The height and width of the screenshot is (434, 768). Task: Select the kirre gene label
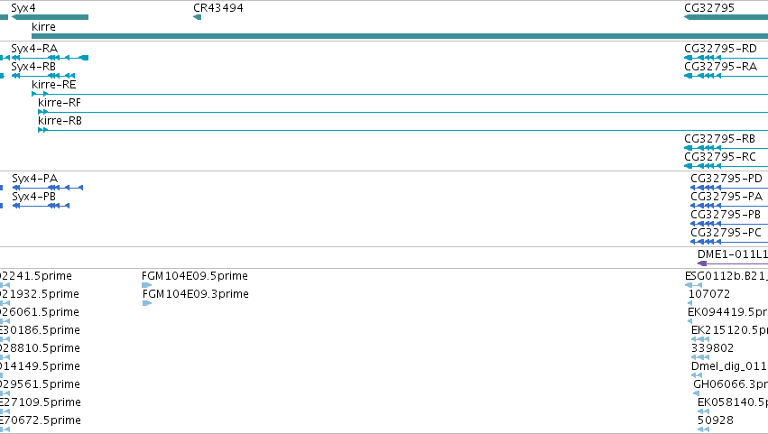43,27
